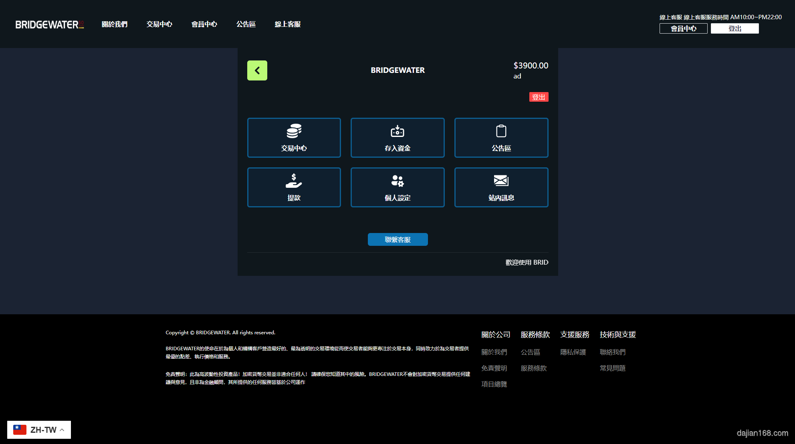Open 常見問題 footer link
This screenshot has height=444, width=795.
612,368
